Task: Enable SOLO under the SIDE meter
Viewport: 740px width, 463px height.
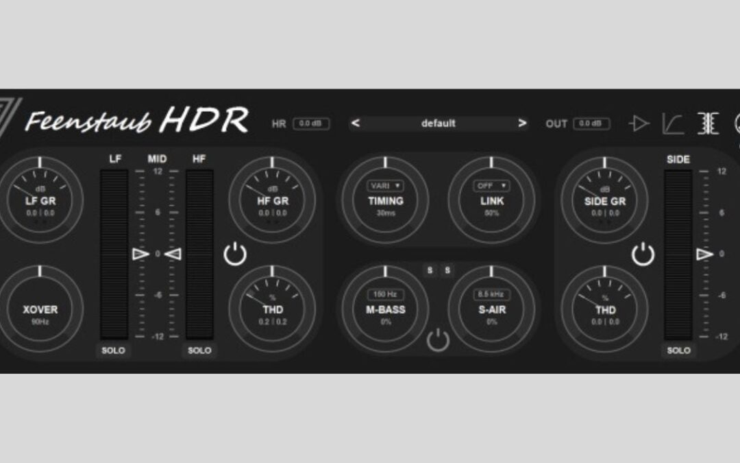Action: click(678, 350)
